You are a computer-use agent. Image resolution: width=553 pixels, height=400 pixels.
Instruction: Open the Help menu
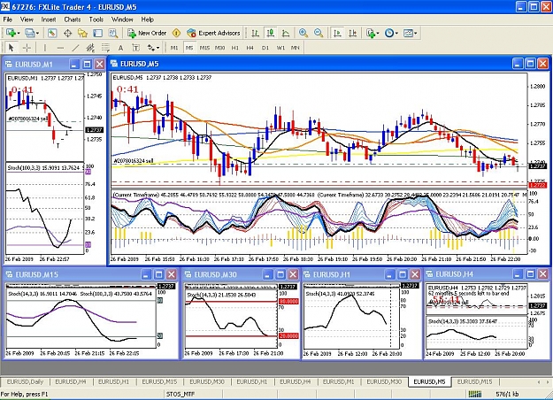148,19
